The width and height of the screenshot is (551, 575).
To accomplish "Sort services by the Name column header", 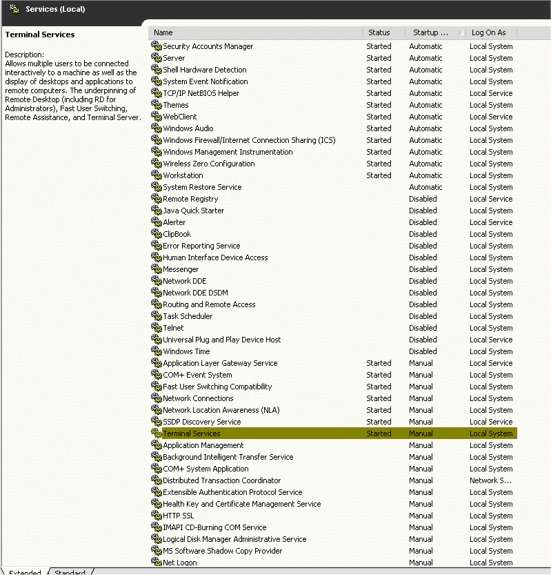I will [x=255, y=32].
